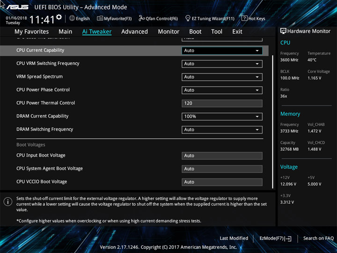Screen dimensions: 337x253
Task: Open the Monitor tab
Action: click(168, 32)
